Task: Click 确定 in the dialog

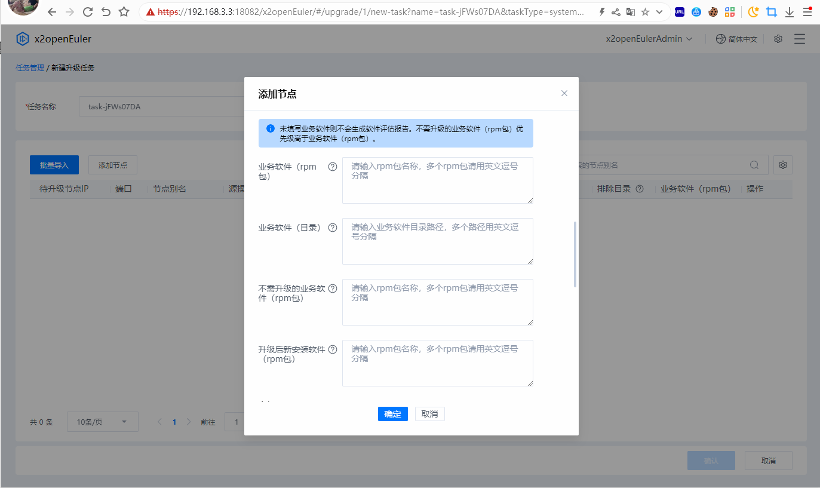Action: point(393,414)
